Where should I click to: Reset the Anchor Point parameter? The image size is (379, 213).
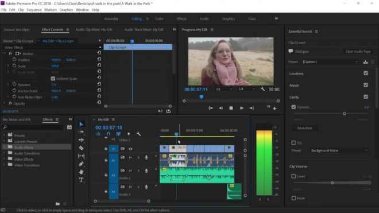tap(99, 90)
